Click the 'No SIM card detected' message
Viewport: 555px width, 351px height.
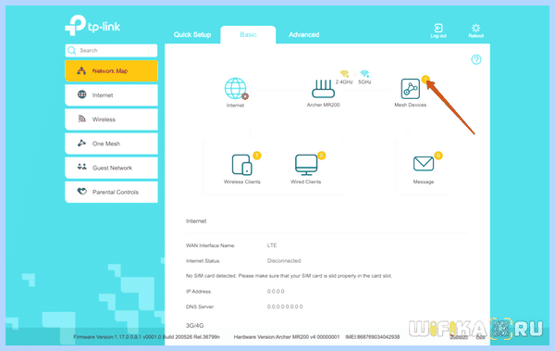(x=289, y=276)
